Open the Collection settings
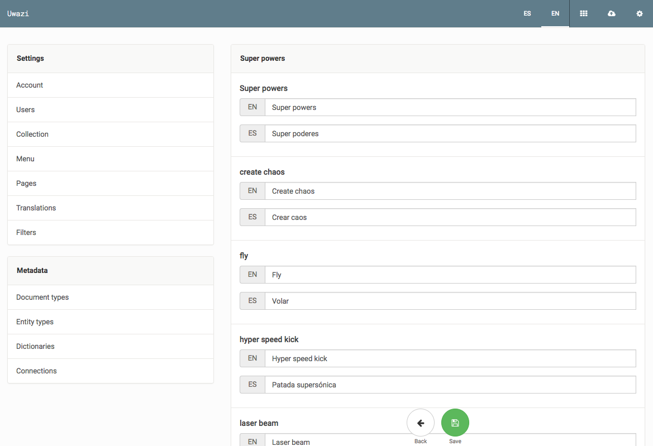The image size is (653, 446). tap(32, 135)
